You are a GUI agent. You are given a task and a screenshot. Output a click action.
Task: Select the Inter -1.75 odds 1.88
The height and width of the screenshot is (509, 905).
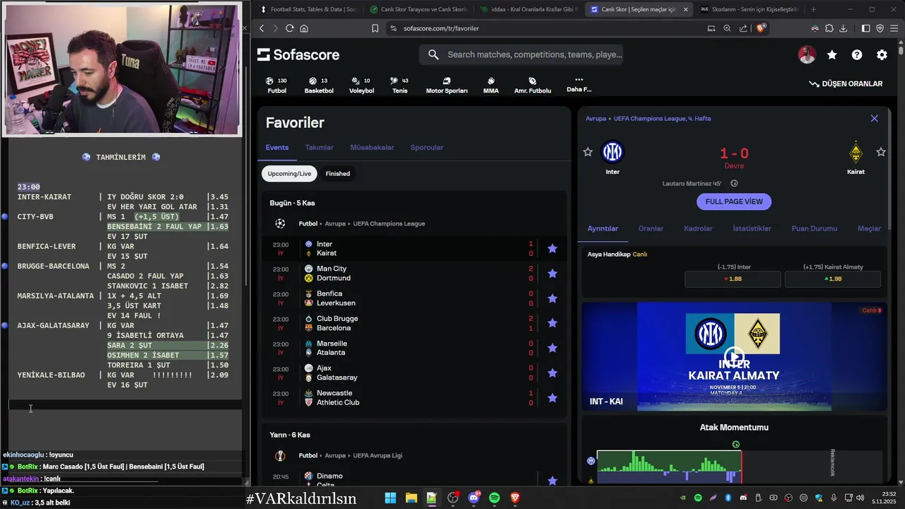[732, 279]
